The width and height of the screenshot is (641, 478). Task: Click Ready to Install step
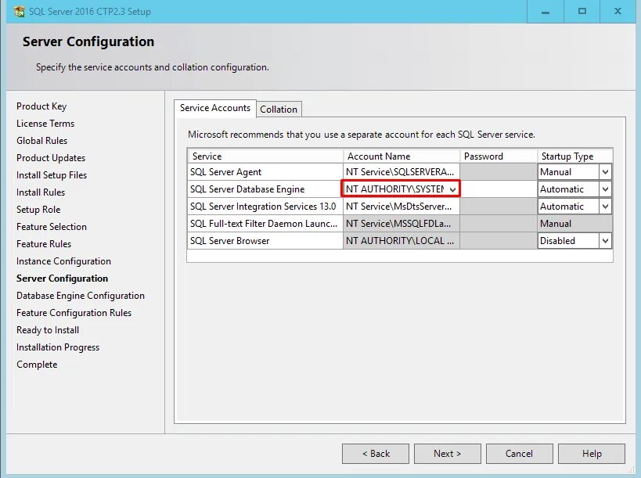click(x=48, y=329)
